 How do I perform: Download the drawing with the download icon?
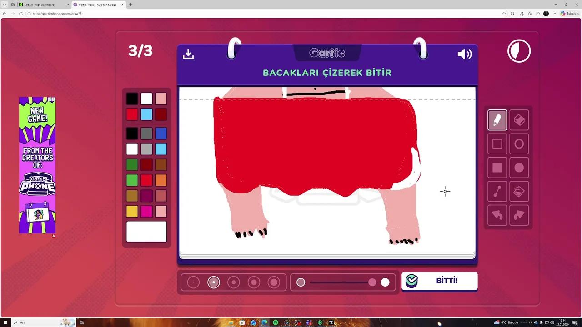click(x=188, y=54)
